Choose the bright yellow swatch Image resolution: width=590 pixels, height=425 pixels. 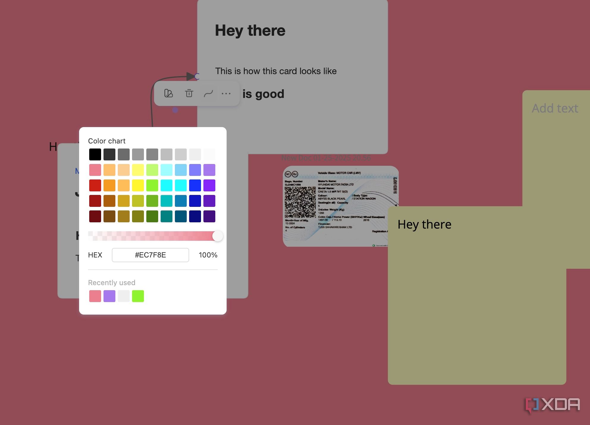click(x=138, y=185)
